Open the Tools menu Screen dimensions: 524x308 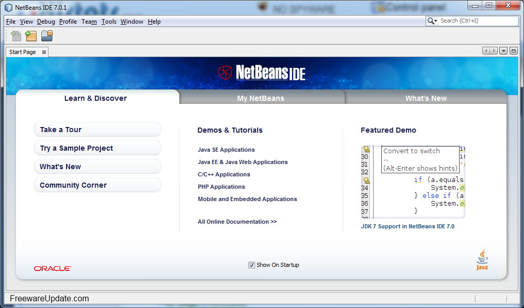click(x=109, y=22)
